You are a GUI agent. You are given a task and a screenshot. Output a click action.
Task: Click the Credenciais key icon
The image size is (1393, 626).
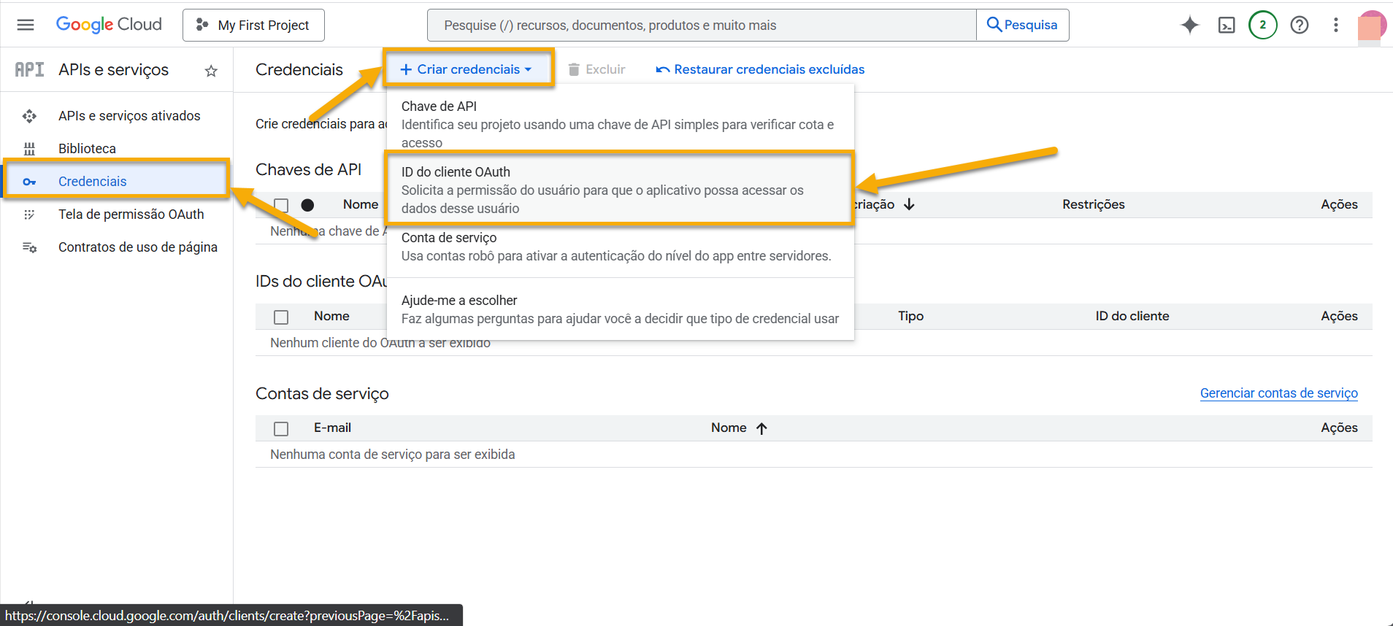[x=29, y=182]
